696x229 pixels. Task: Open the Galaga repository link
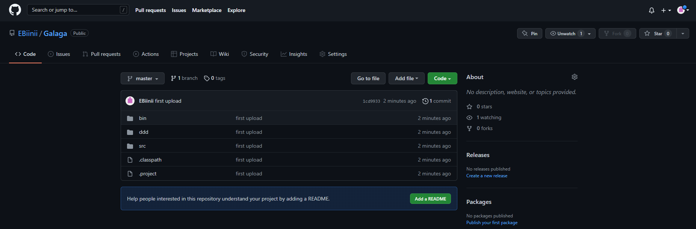tap(55, 33)
